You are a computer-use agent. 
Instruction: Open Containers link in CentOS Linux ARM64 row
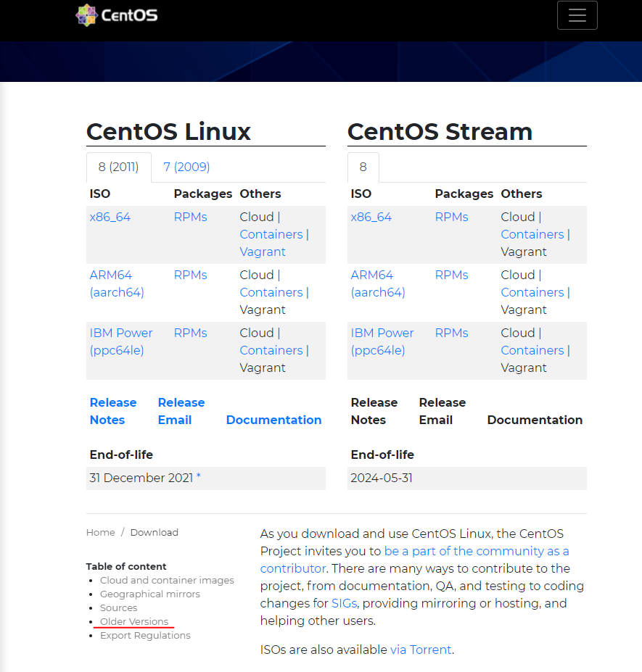[271, 292]
